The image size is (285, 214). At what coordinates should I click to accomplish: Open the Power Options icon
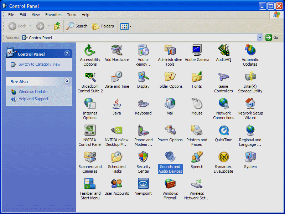click(170, 131)
